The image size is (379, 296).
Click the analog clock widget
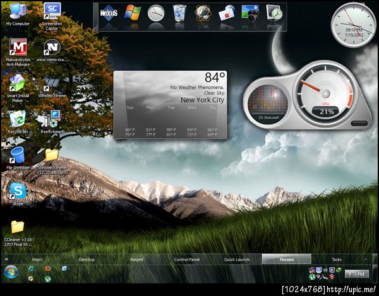353,25
